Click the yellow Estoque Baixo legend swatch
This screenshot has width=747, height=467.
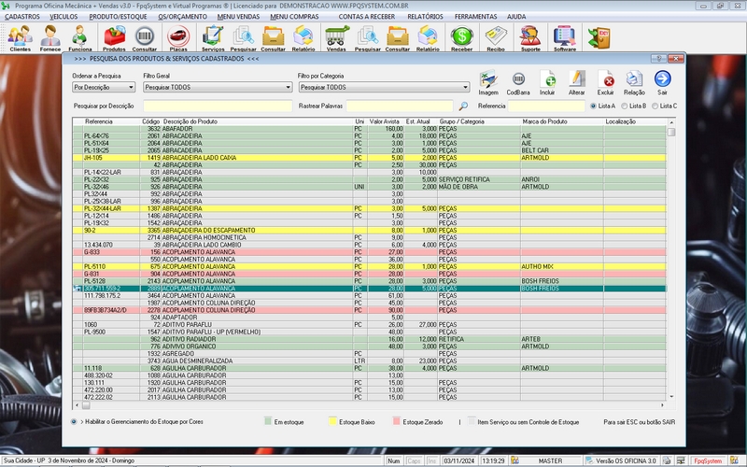pyautogui.click(x=331, y=422)
